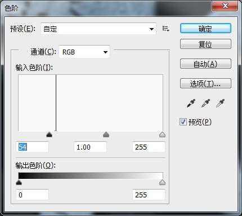Click the output black level slider triangle

19,182
